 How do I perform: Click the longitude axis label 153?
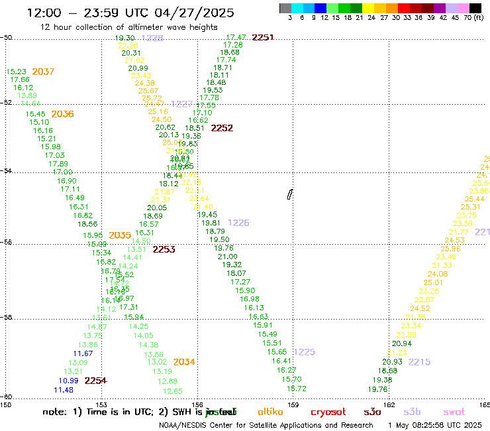[x=101, y=405]
